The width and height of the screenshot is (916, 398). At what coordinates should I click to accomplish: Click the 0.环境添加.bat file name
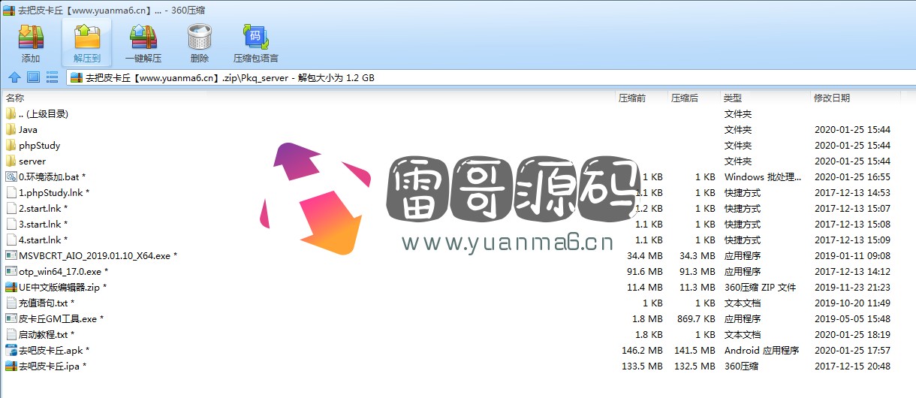[x=53, y=177]
